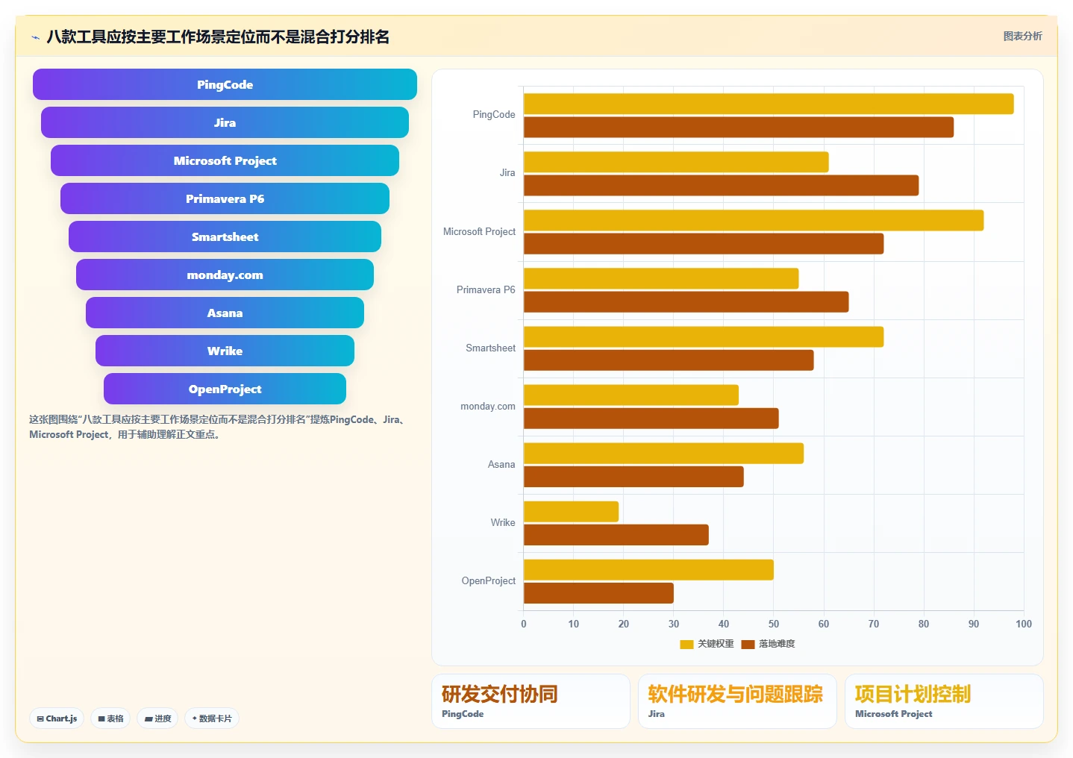This screenshot has height=758, width=1073.
Task: Click PingCode's brown 落地难度 bar
Action: pyautogui.click(x=739, y=127)
